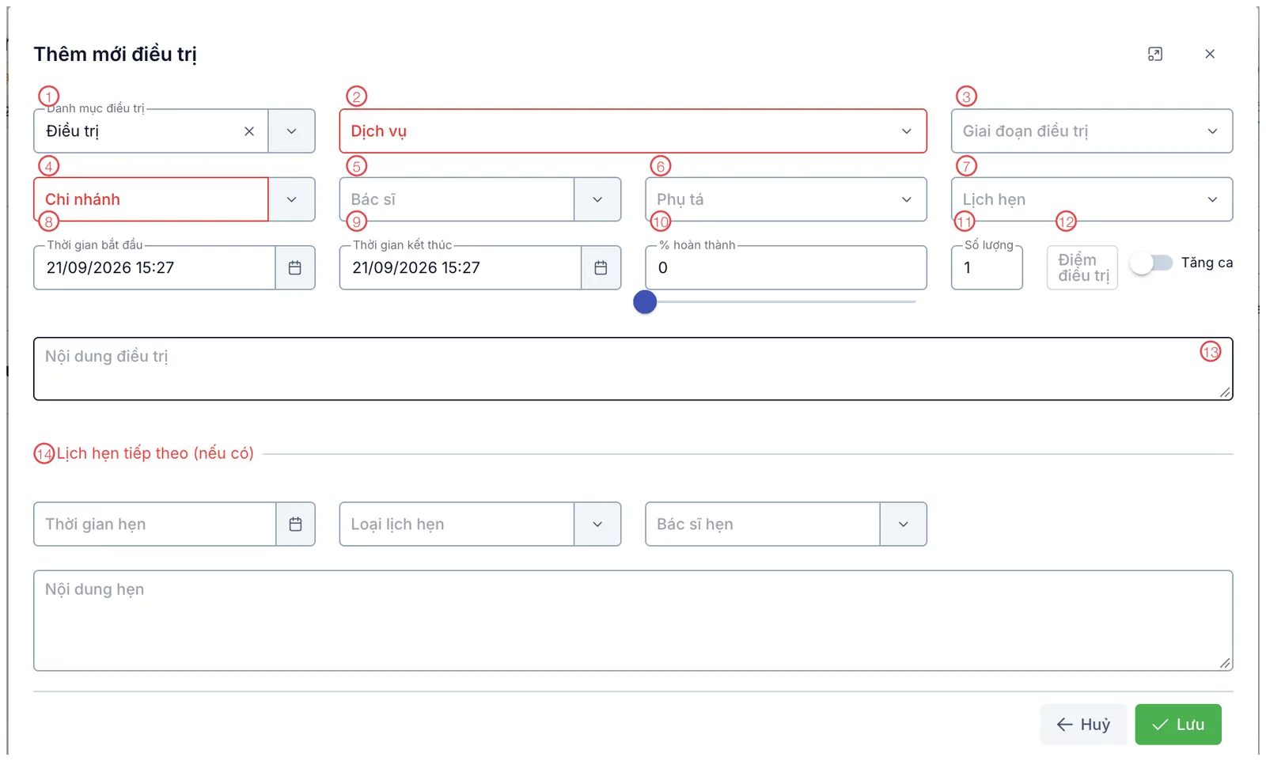Expand the Bác sĩ dropdown arrow
This screenshot has width=1266, height=761.
(x=597, y=199)
